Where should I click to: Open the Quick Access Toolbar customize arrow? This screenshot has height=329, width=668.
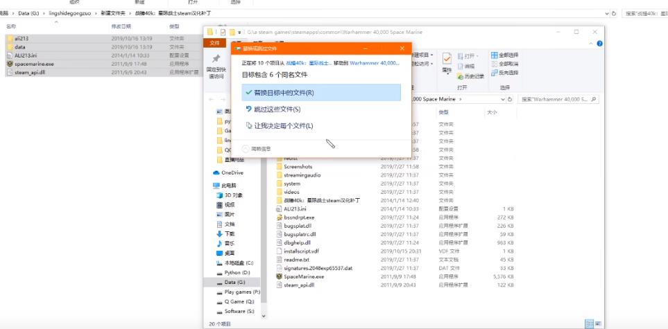(239, 33)
